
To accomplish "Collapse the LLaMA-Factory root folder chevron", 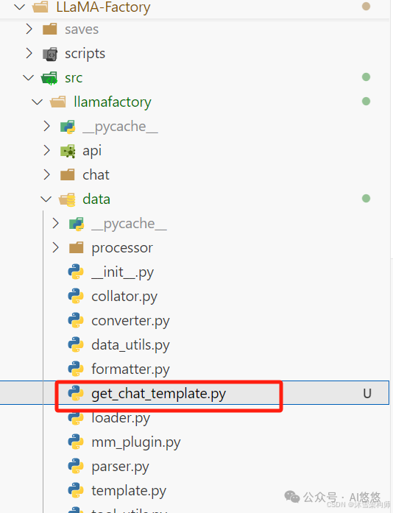I will (x=20, y=7).
